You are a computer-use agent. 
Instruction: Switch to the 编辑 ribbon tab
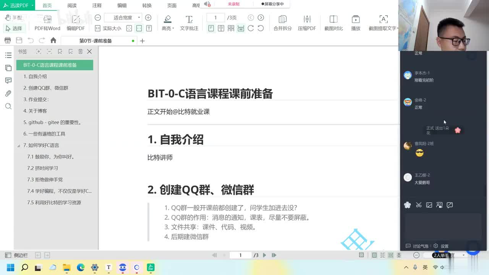coord(122,5)
